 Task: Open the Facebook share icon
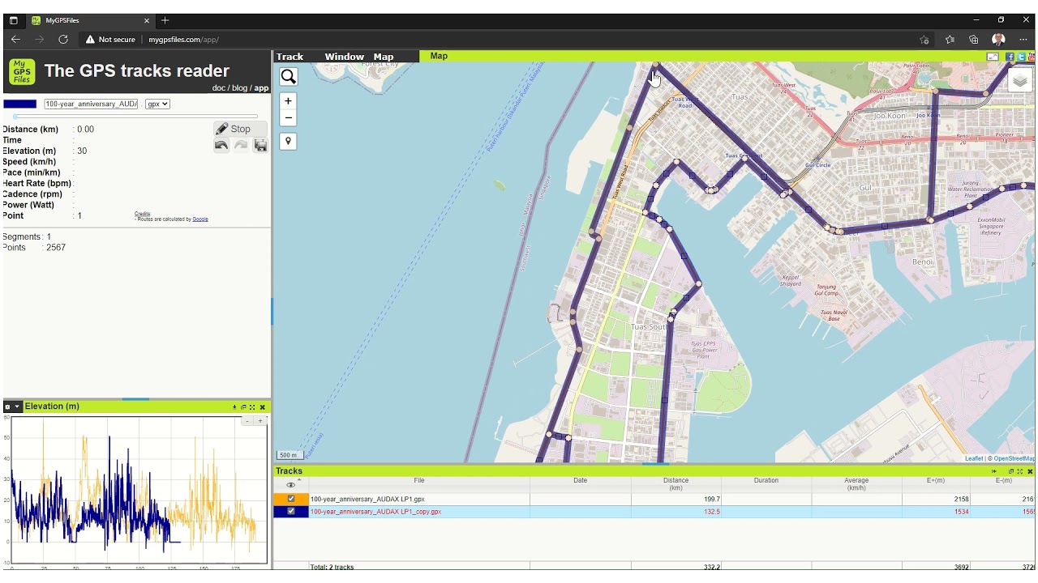tap(1010, 57)
